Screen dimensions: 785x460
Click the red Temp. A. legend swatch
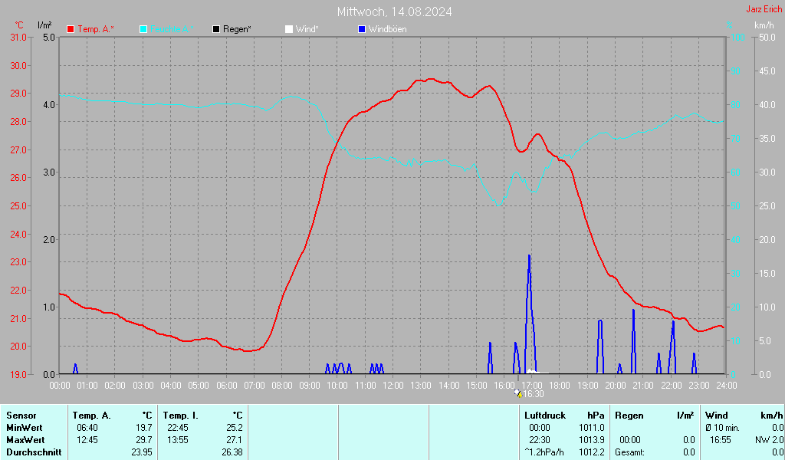coord(71,29)
